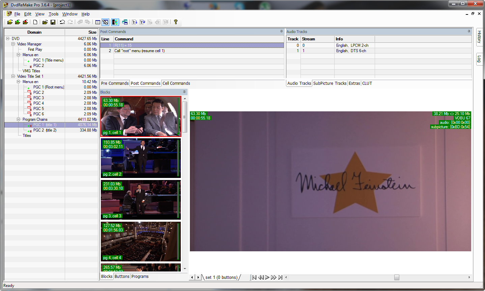Viewport: 485px width, 291px height.
Task: Click the preview position slider thumb
Action: point(397,278)
